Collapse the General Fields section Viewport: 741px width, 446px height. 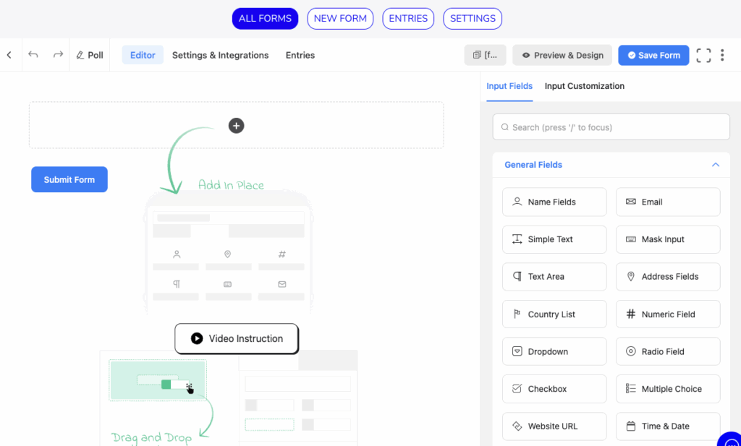pos(715,165)
